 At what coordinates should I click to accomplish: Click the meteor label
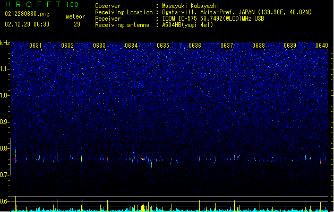click(x=75, y=16)
